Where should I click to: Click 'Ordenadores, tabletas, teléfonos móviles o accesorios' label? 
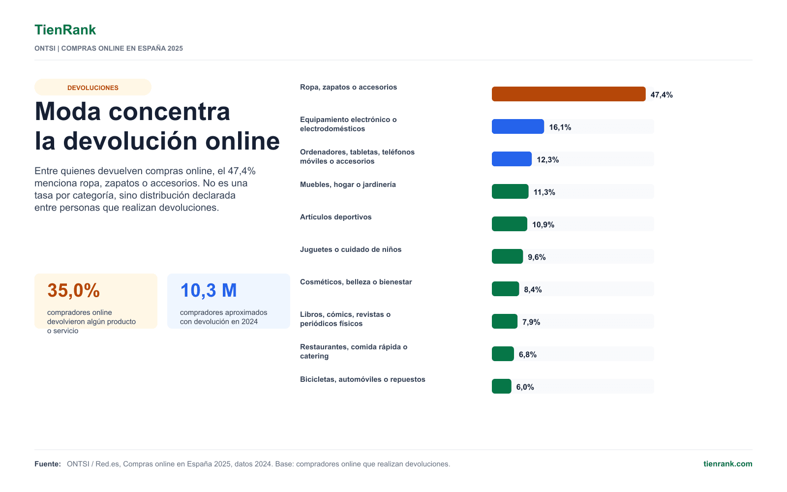357,156
